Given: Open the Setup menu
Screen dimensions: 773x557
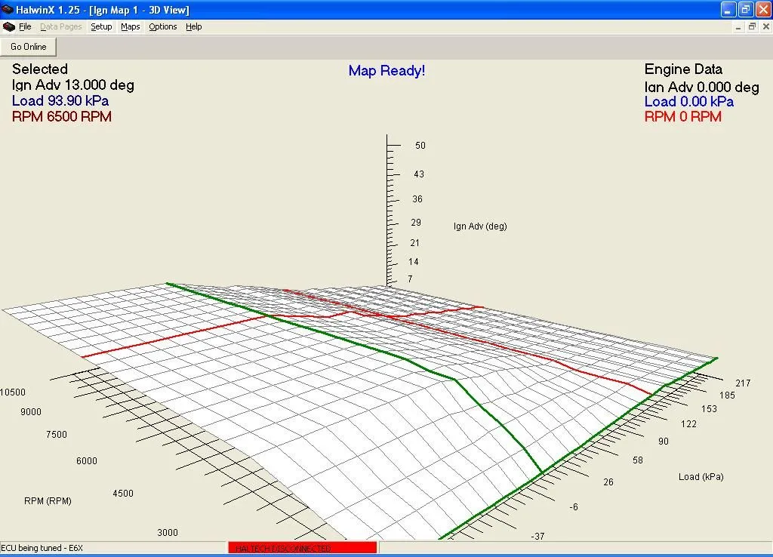Looking at the screenshot, I should [101, 26].
